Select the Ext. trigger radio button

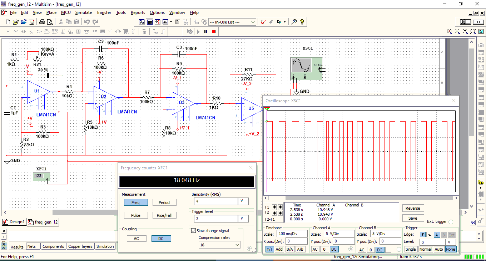[451, 222]
